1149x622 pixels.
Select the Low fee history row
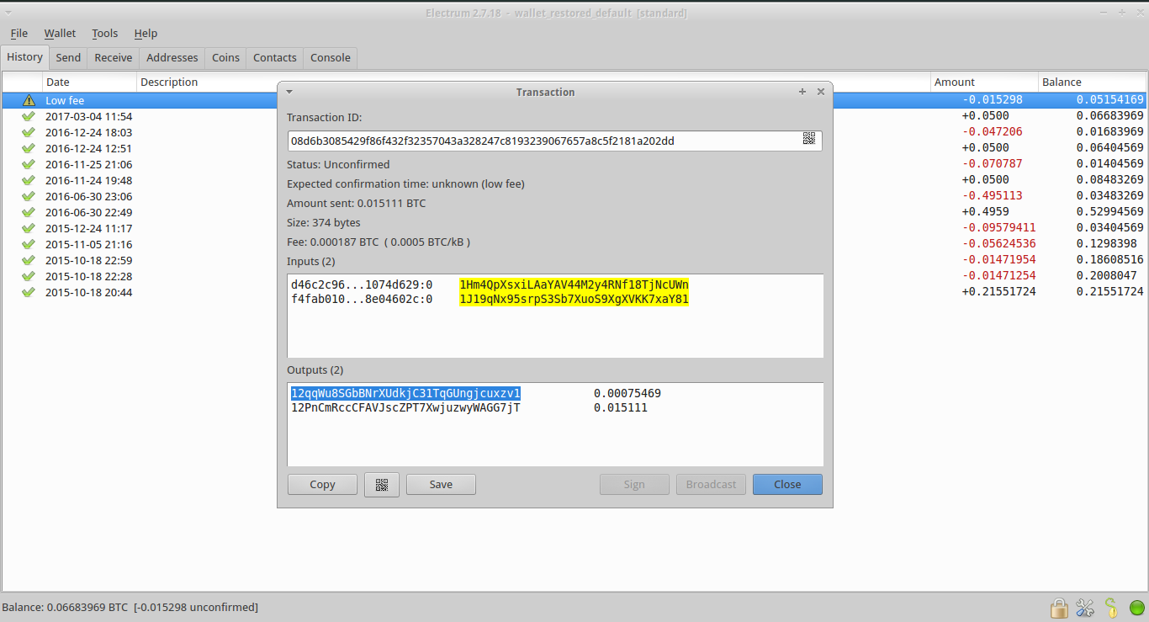pyautogui.click(x=574, y=100)
